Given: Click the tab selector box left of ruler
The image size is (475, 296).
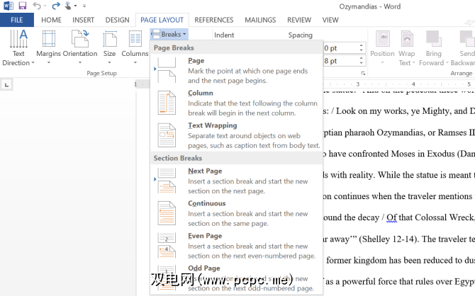Looking at the screenshot, I should coord(7,86).
